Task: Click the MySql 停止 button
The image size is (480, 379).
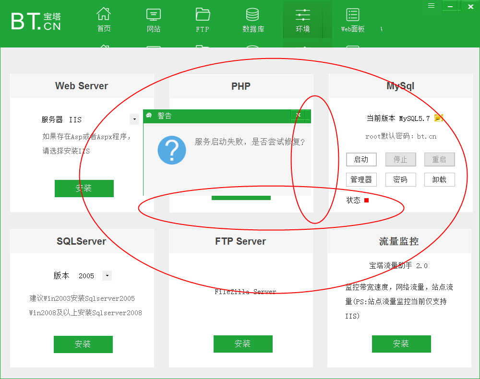Action: [400, 159]
